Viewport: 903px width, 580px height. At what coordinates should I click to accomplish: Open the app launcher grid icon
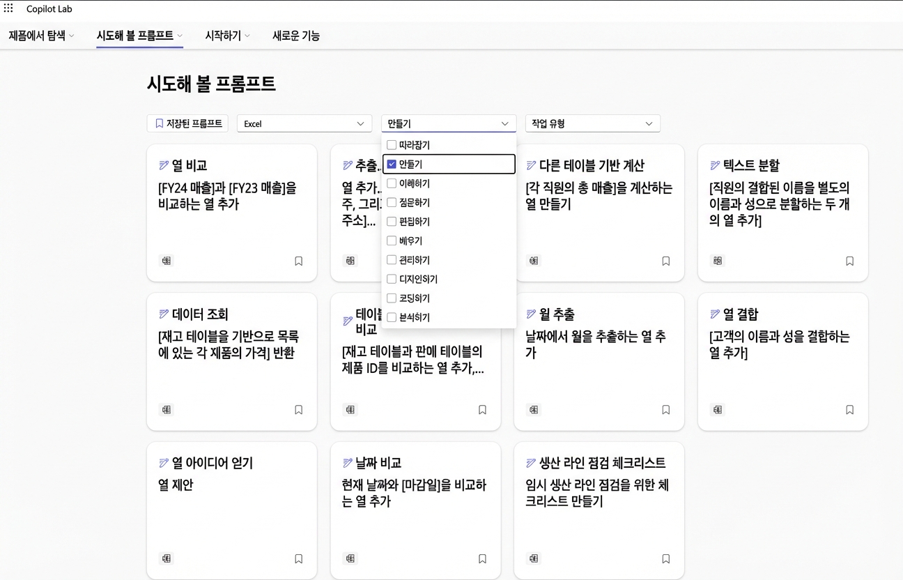coord(9,9)
